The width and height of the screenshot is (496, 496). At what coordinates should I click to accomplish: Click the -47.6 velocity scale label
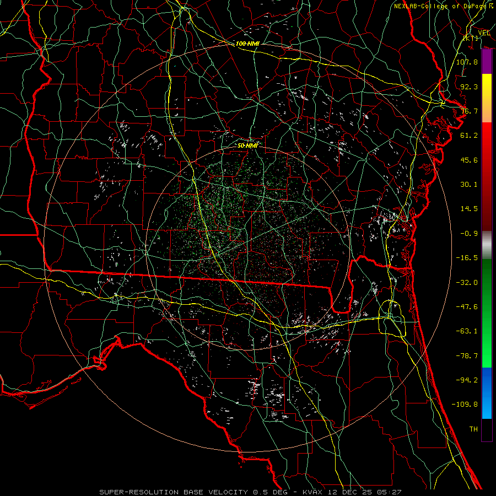(x=467, y=307)
